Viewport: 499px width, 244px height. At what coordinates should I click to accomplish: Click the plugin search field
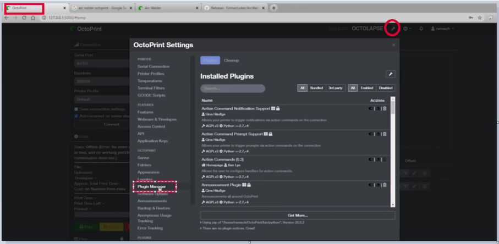[233, 88]
